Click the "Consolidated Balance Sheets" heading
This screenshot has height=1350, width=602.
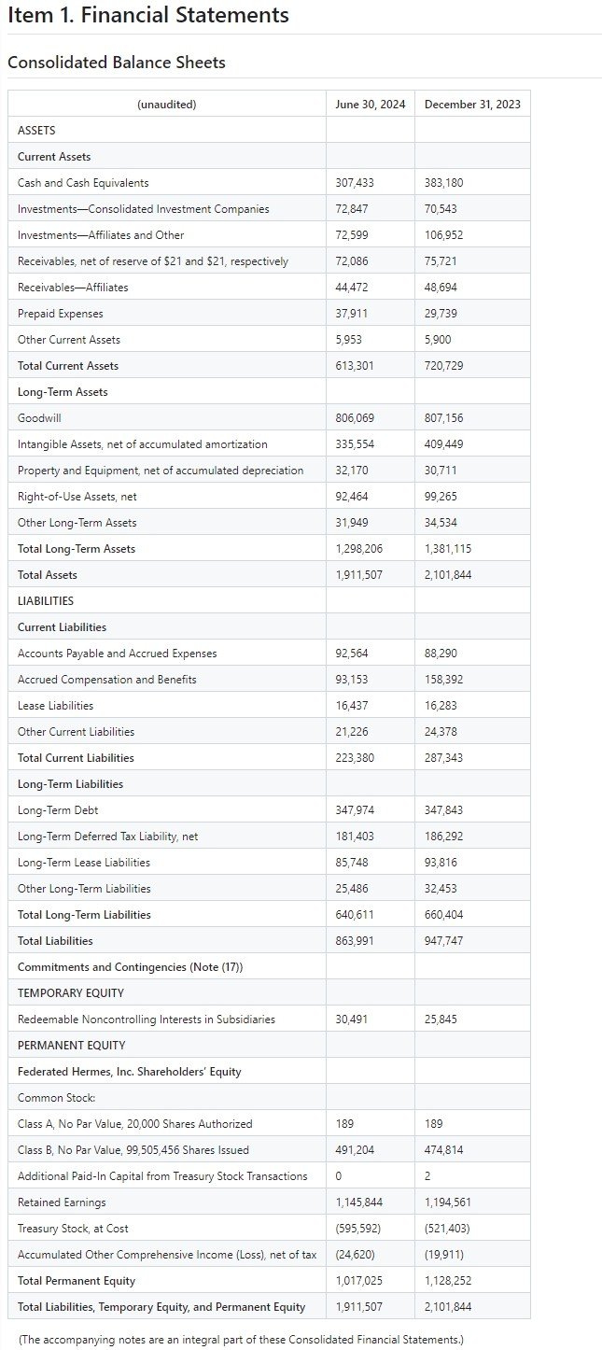point(117,63)
